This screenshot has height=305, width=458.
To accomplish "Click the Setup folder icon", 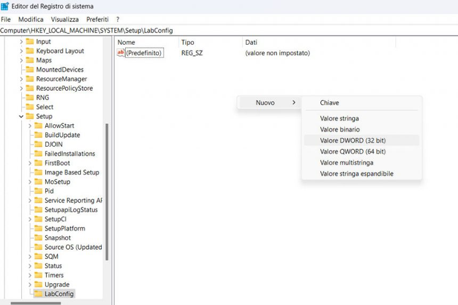I will point(30,116).
